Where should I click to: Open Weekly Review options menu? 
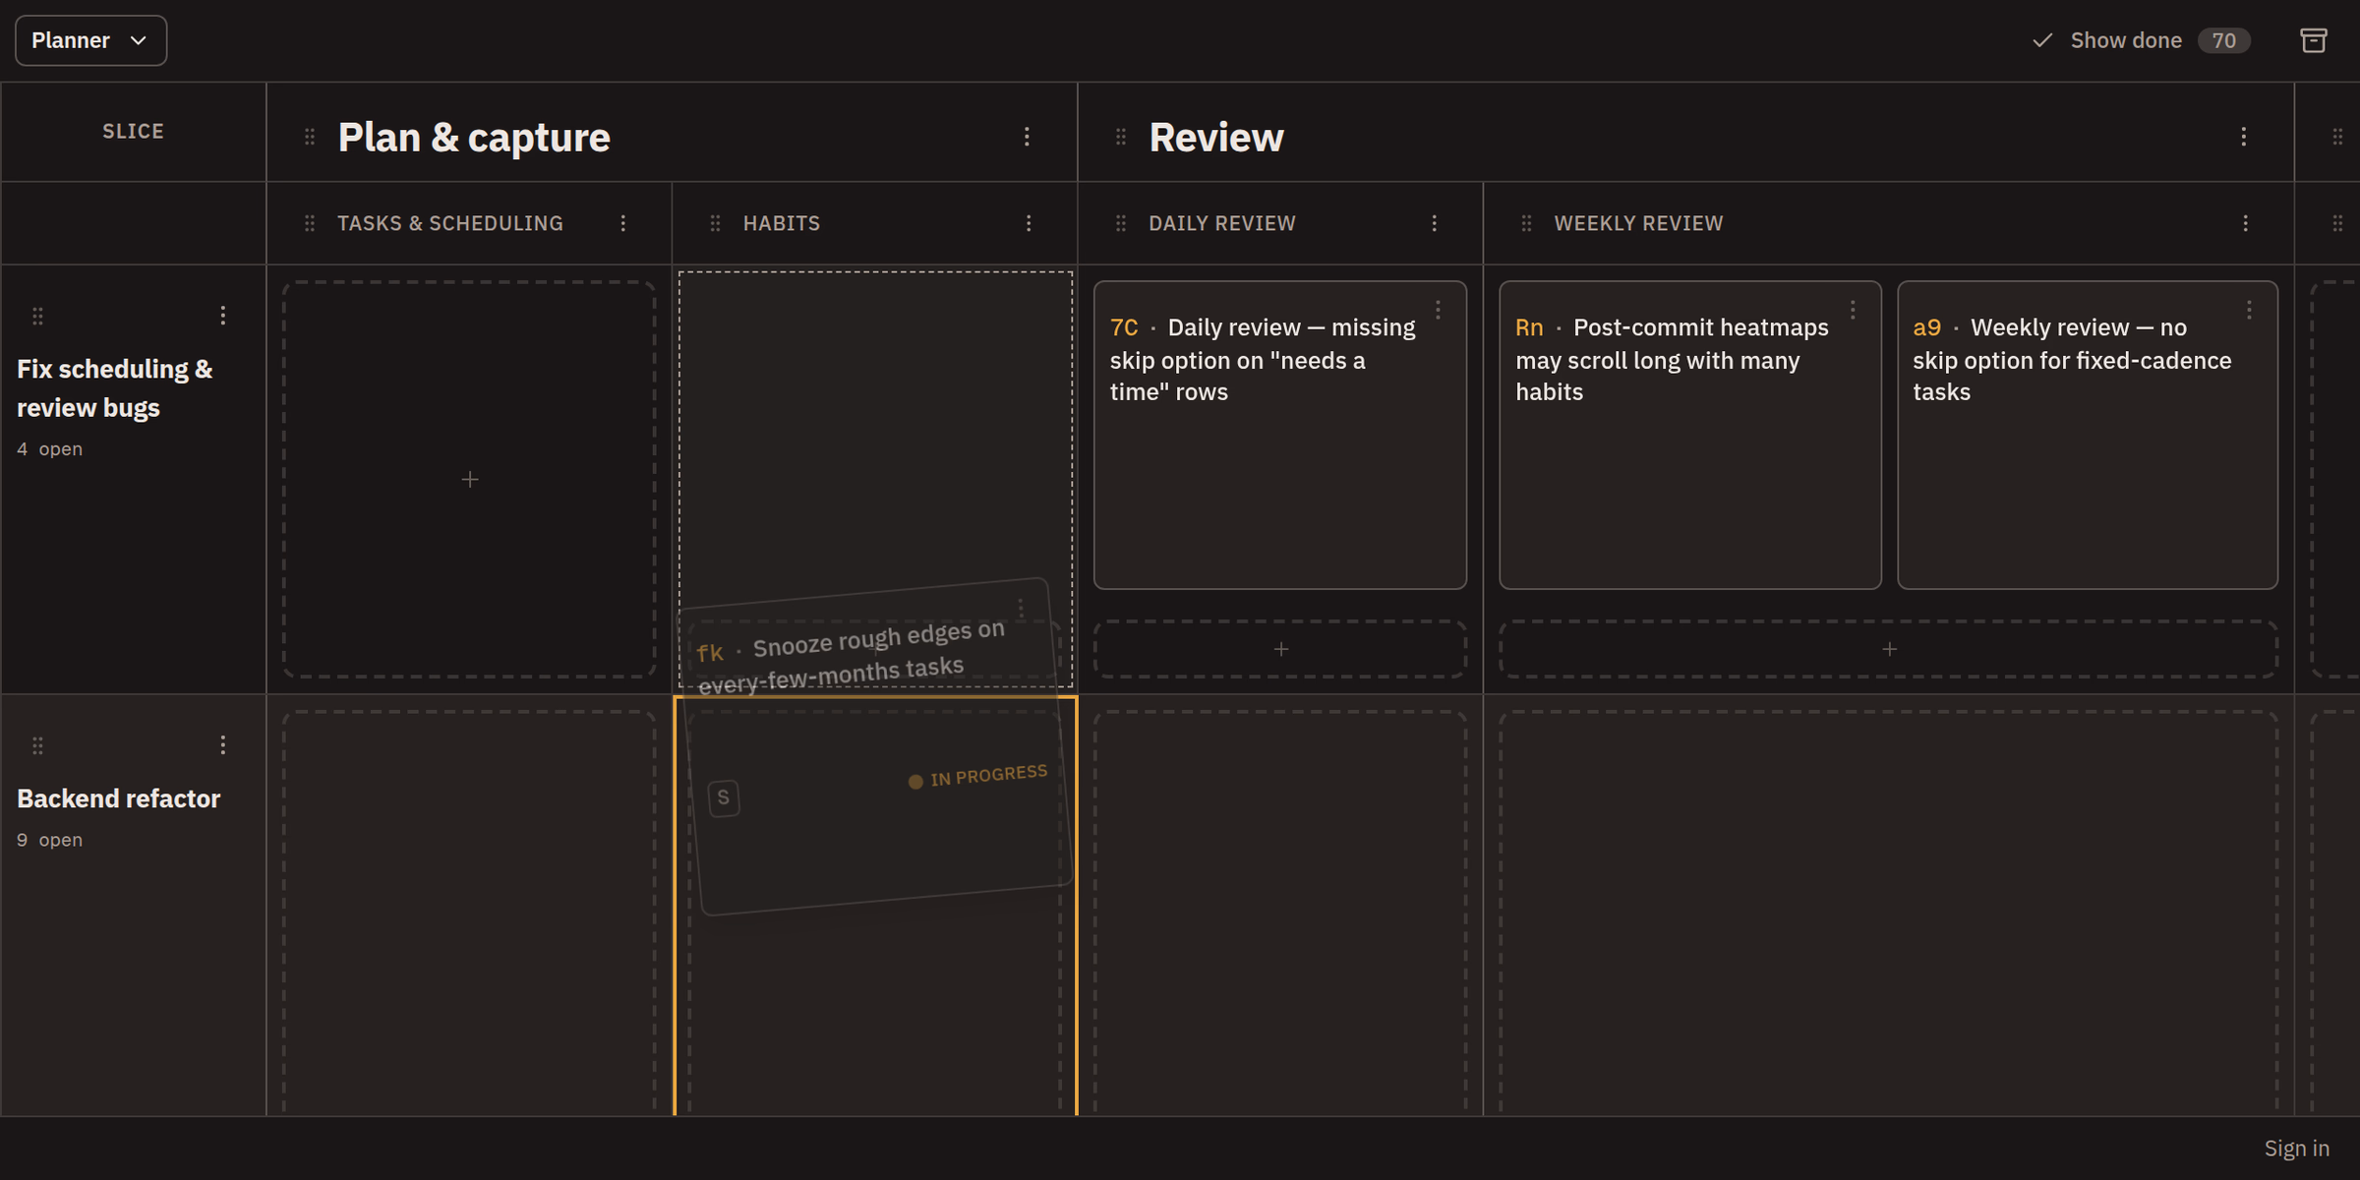2246,223
